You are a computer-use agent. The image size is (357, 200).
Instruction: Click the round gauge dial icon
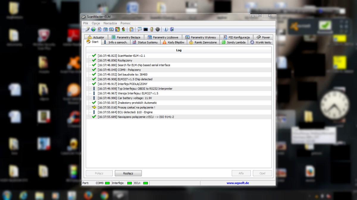[158, 29]
